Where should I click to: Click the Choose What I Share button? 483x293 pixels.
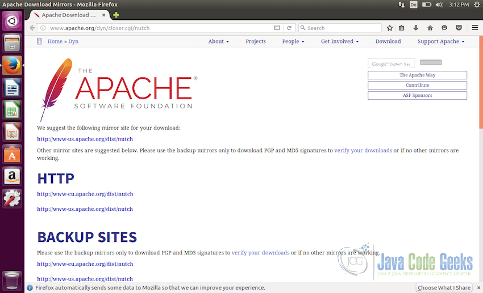(444, 288)
